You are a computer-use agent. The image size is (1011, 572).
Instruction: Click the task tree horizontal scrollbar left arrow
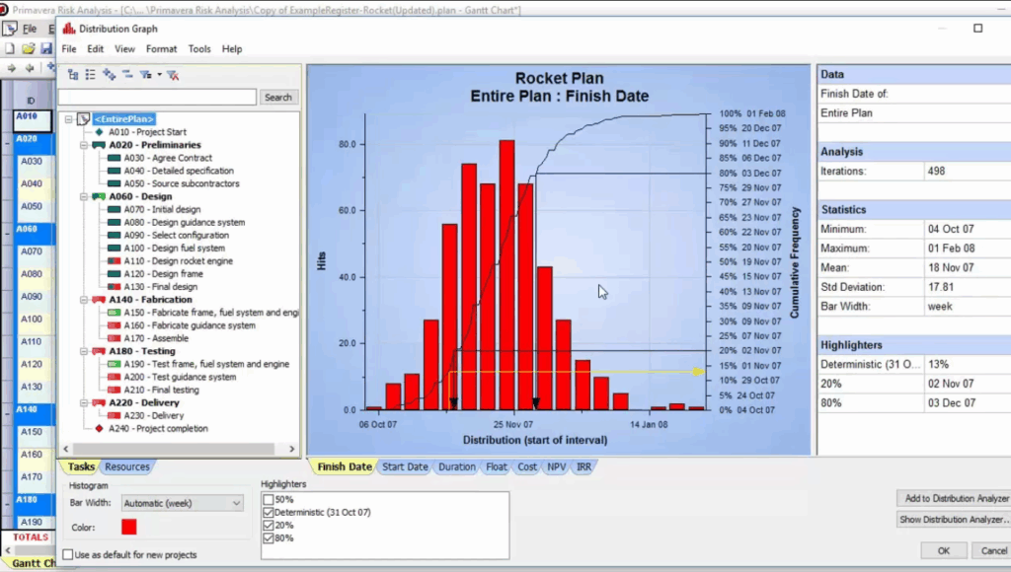click(66, 449)
